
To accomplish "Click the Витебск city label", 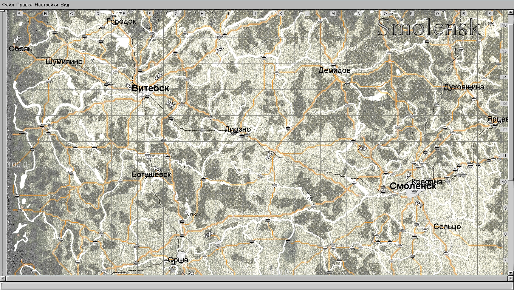I will [150, 88].
